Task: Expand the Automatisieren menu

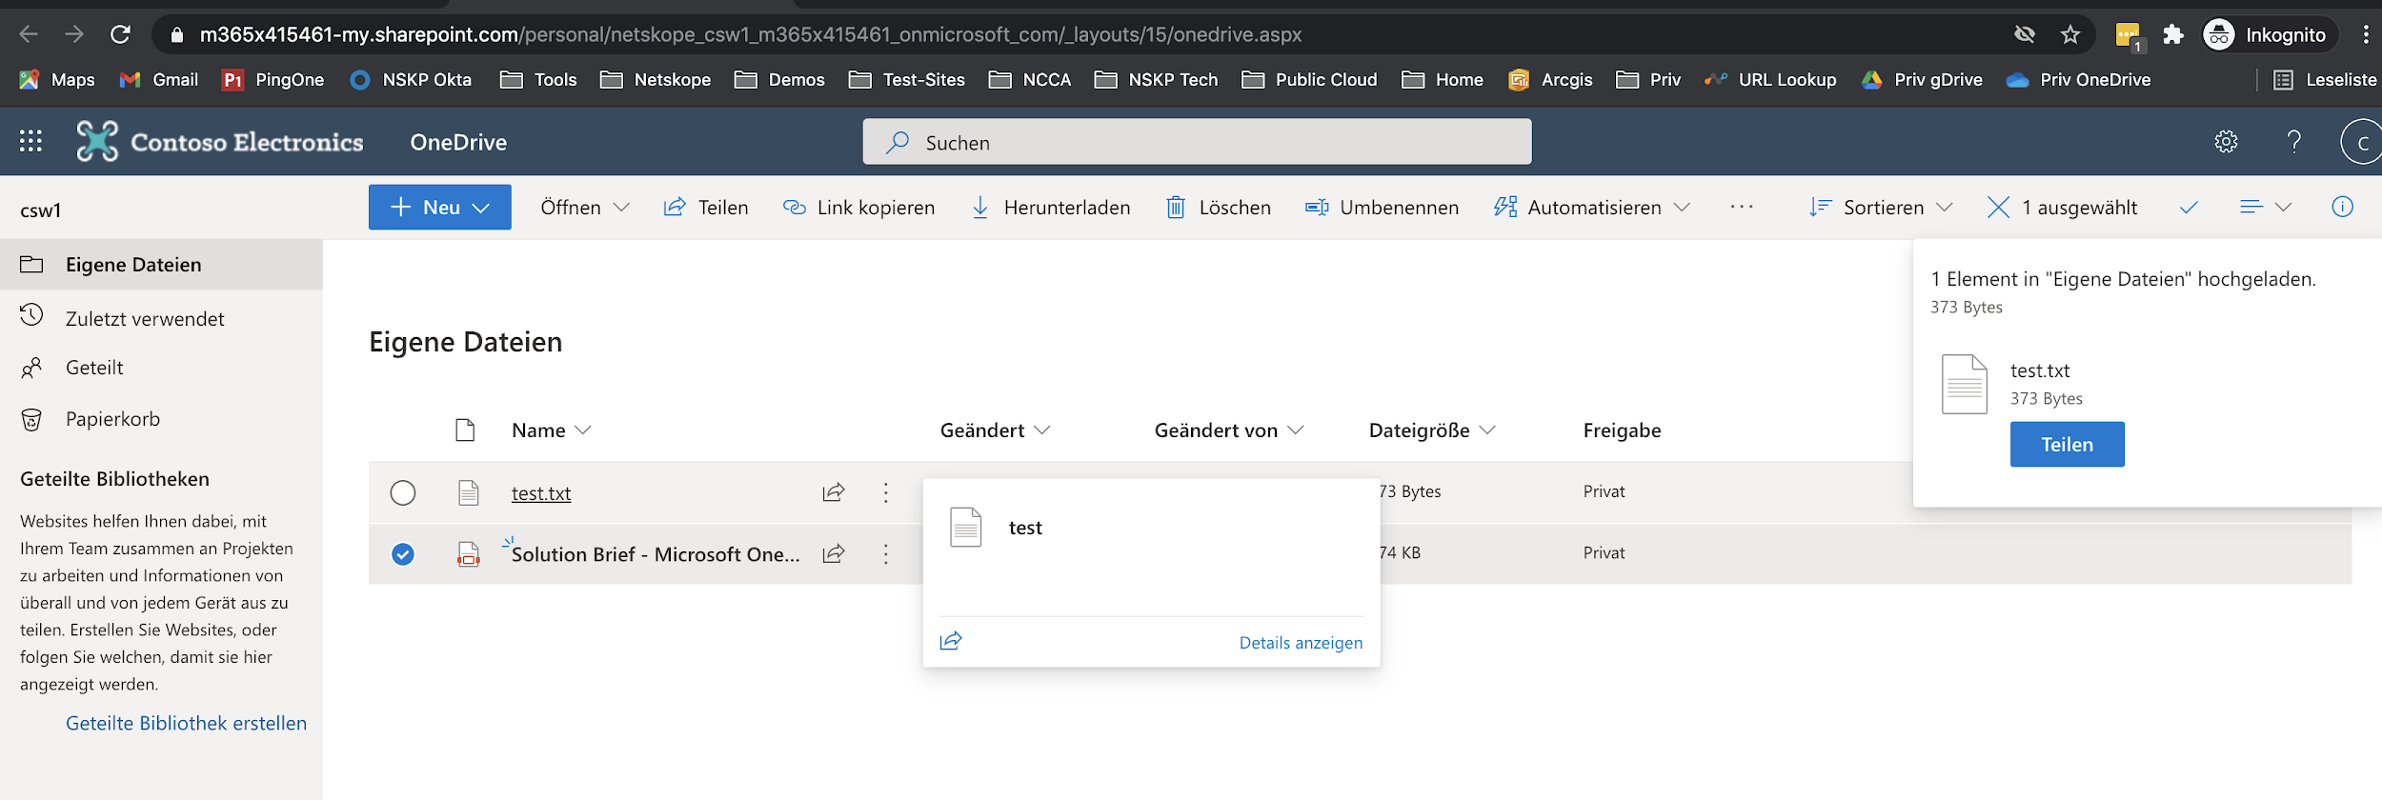Action: 1592,208
